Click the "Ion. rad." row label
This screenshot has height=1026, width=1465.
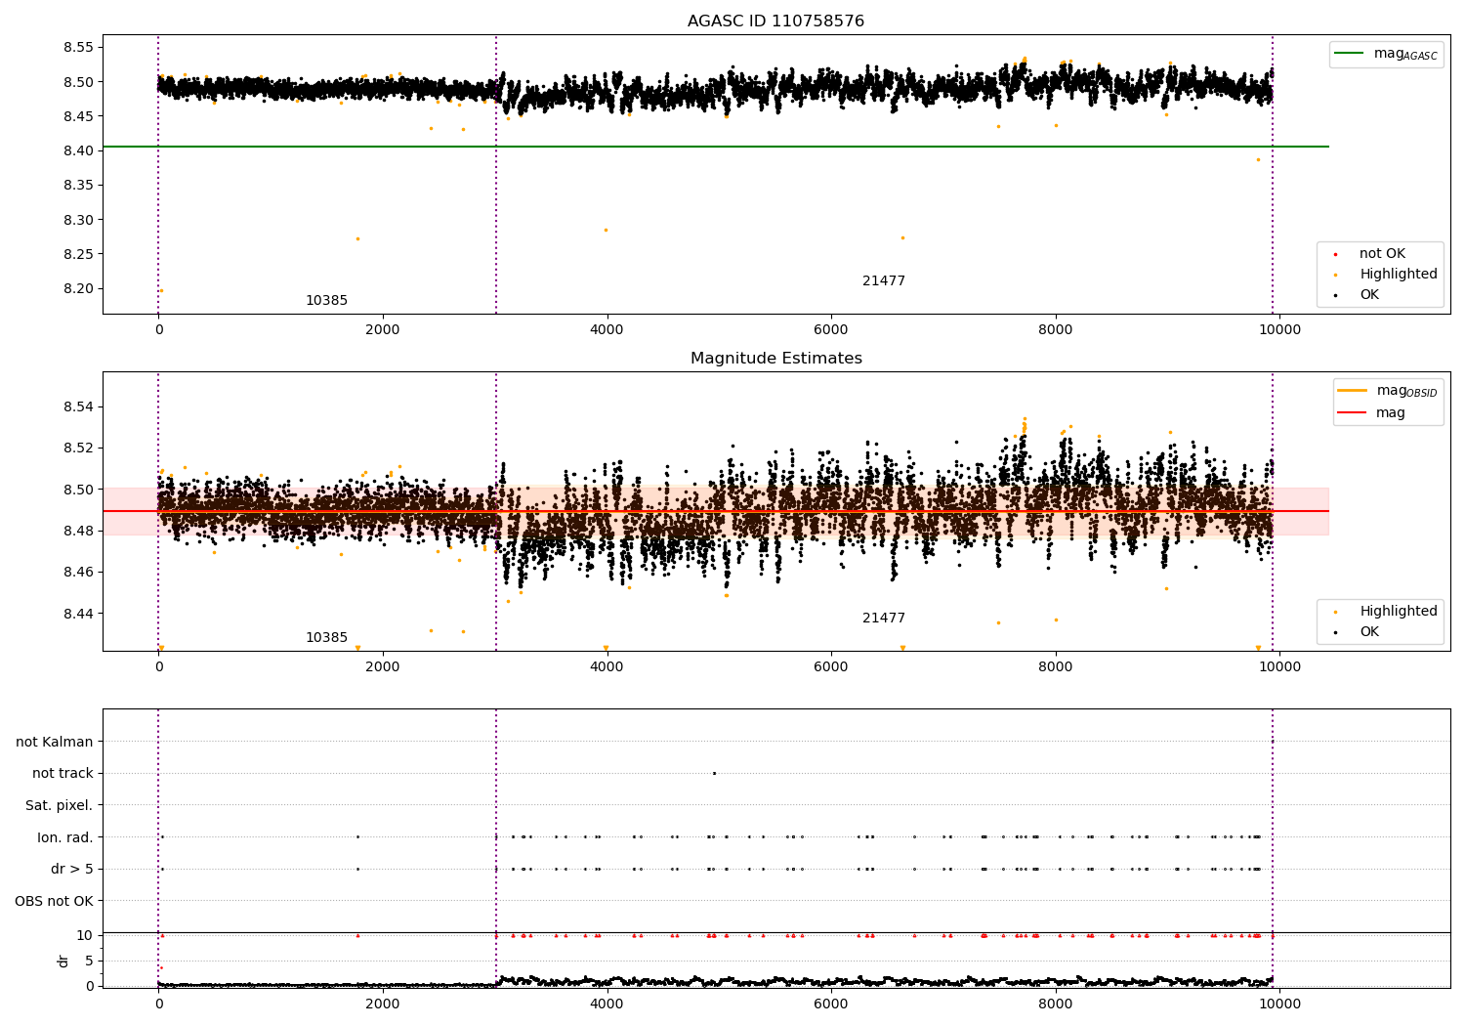click(x=65, y=838)
